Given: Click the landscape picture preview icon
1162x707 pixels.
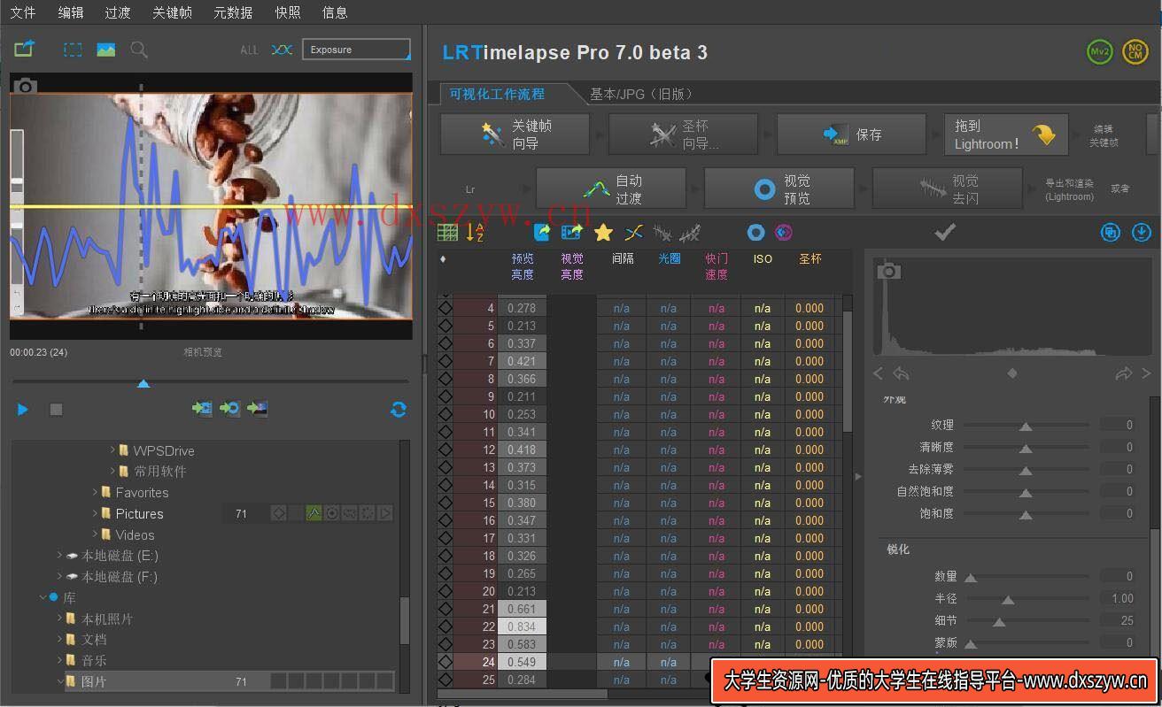Looking at the screenshot, I should click(x=106, y=50).
